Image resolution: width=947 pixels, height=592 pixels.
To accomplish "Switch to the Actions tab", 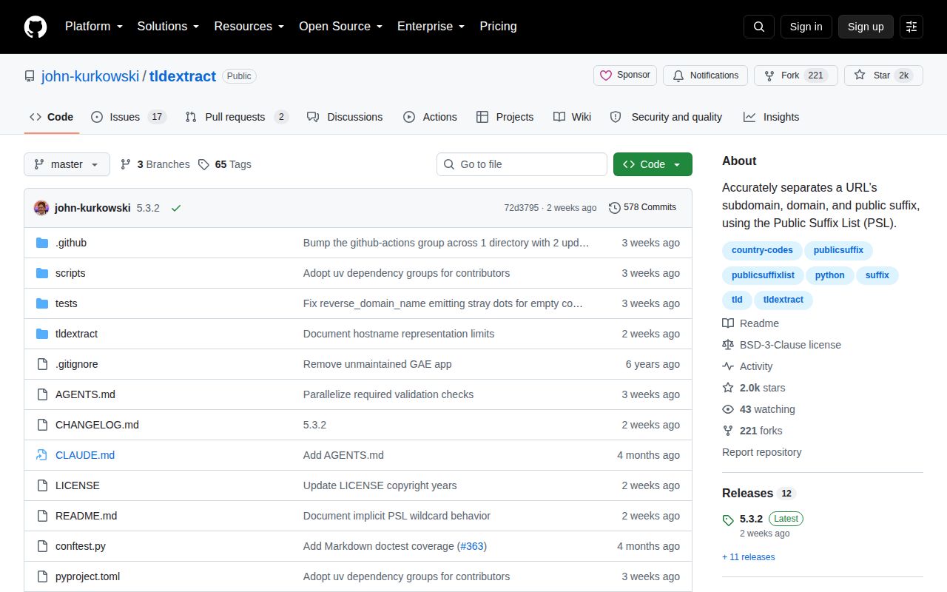I will tap(430, 117).
